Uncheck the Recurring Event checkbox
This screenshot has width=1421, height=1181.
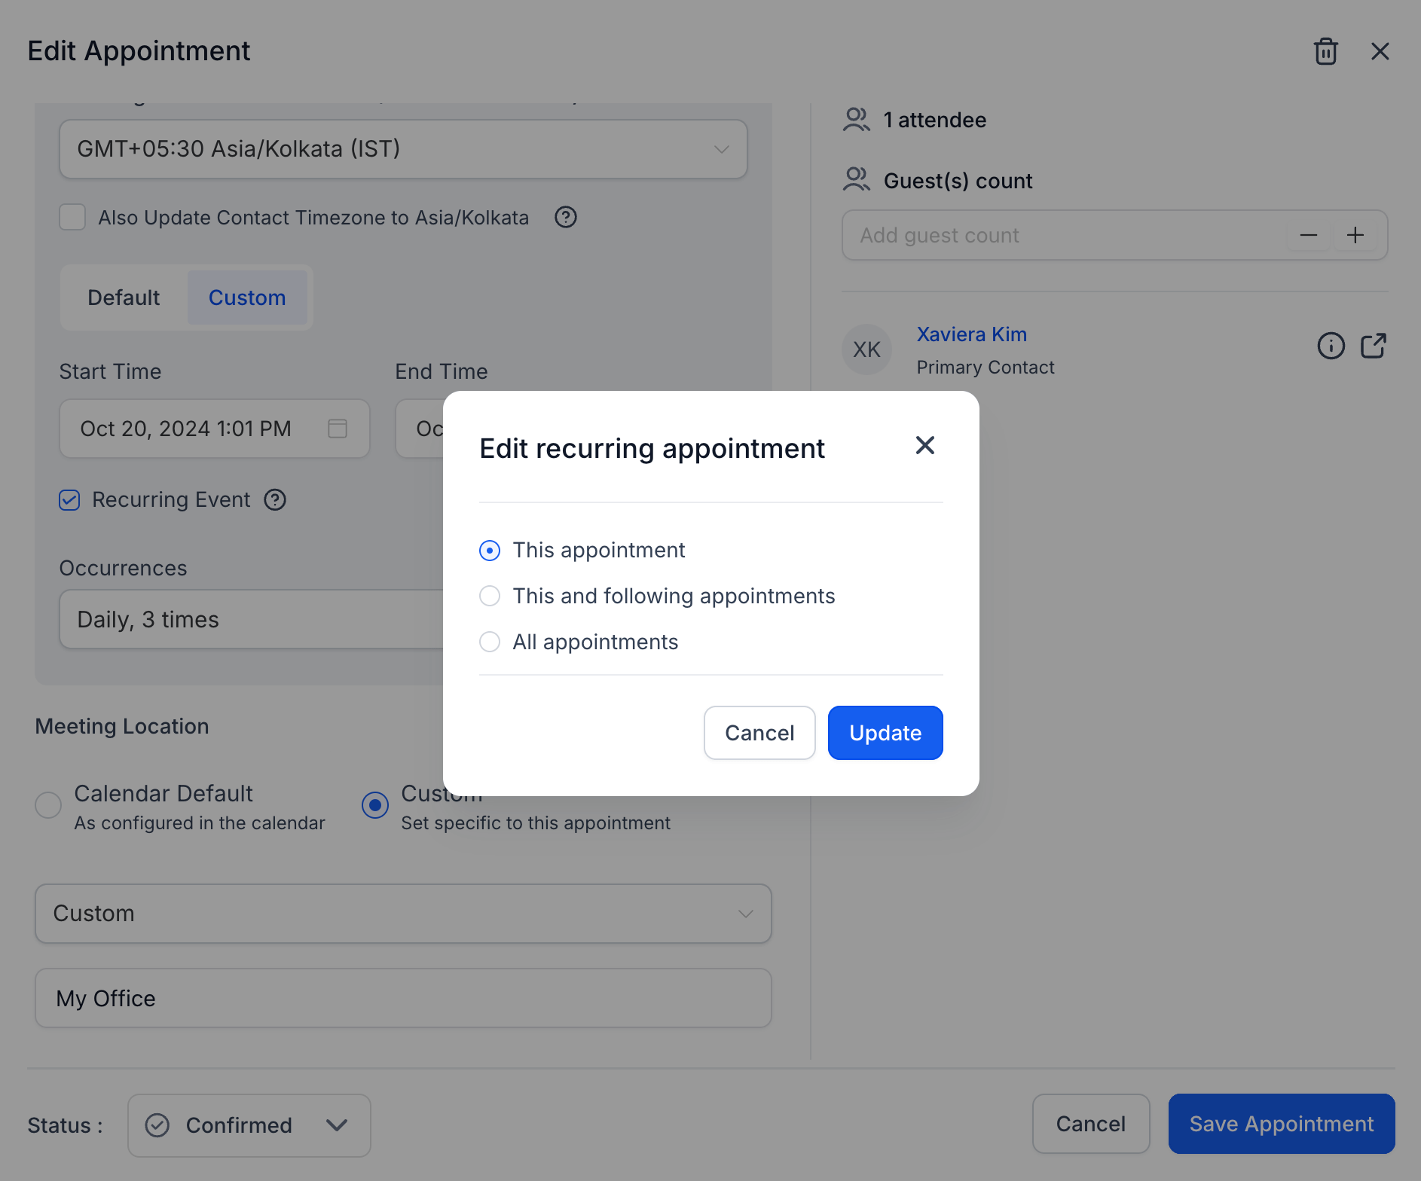69,500
